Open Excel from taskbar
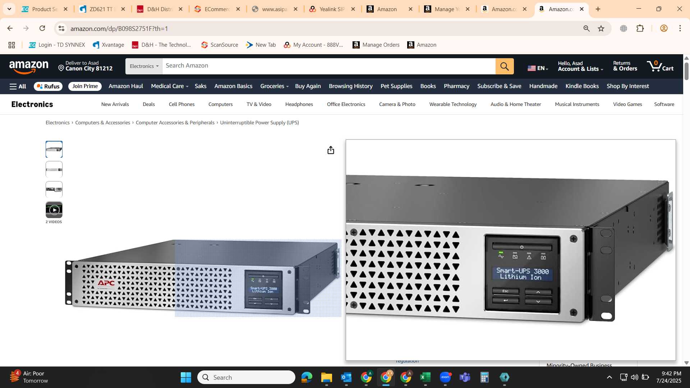The height and width of the screenshot is (388, 690). [425, 377]
